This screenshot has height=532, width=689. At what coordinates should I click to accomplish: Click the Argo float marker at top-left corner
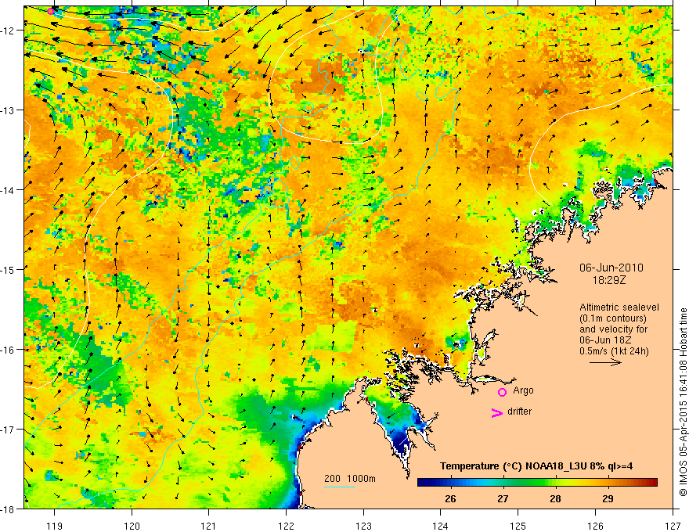pyautogui.click(x=51, y=11)
